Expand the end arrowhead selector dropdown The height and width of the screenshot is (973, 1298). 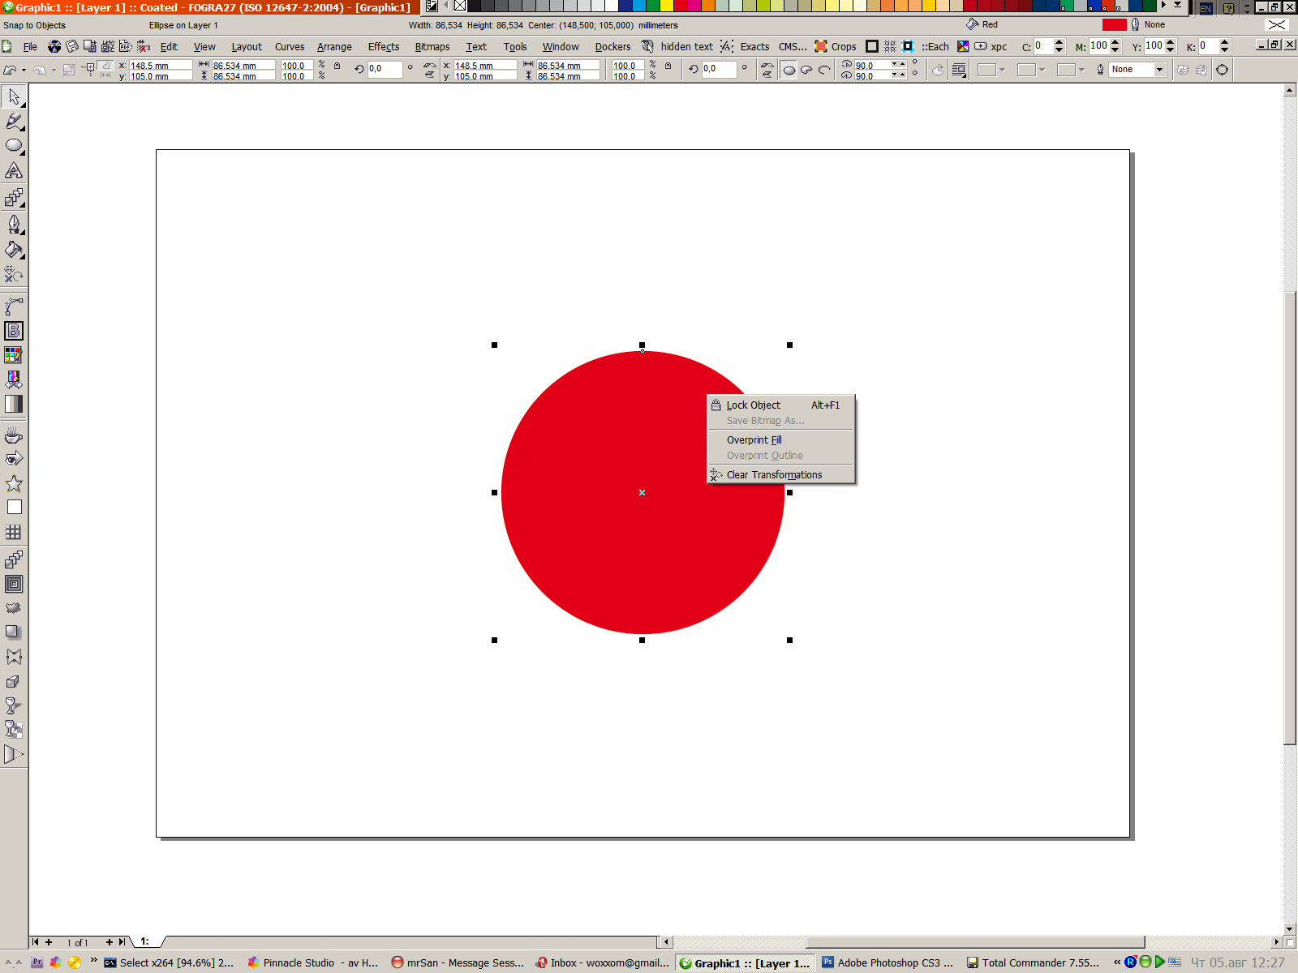[x=1082, y=71]
